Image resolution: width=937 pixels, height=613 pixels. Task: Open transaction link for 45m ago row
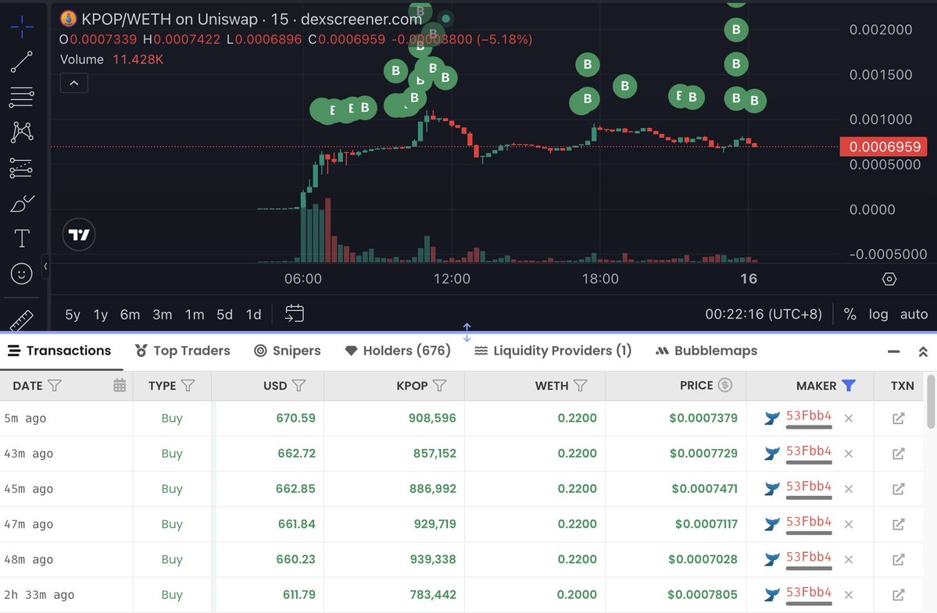[x=898, y=489]
